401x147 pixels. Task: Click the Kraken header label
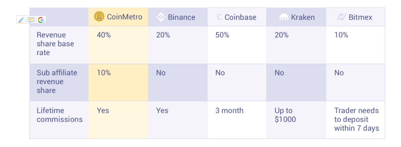pos(303,17)
